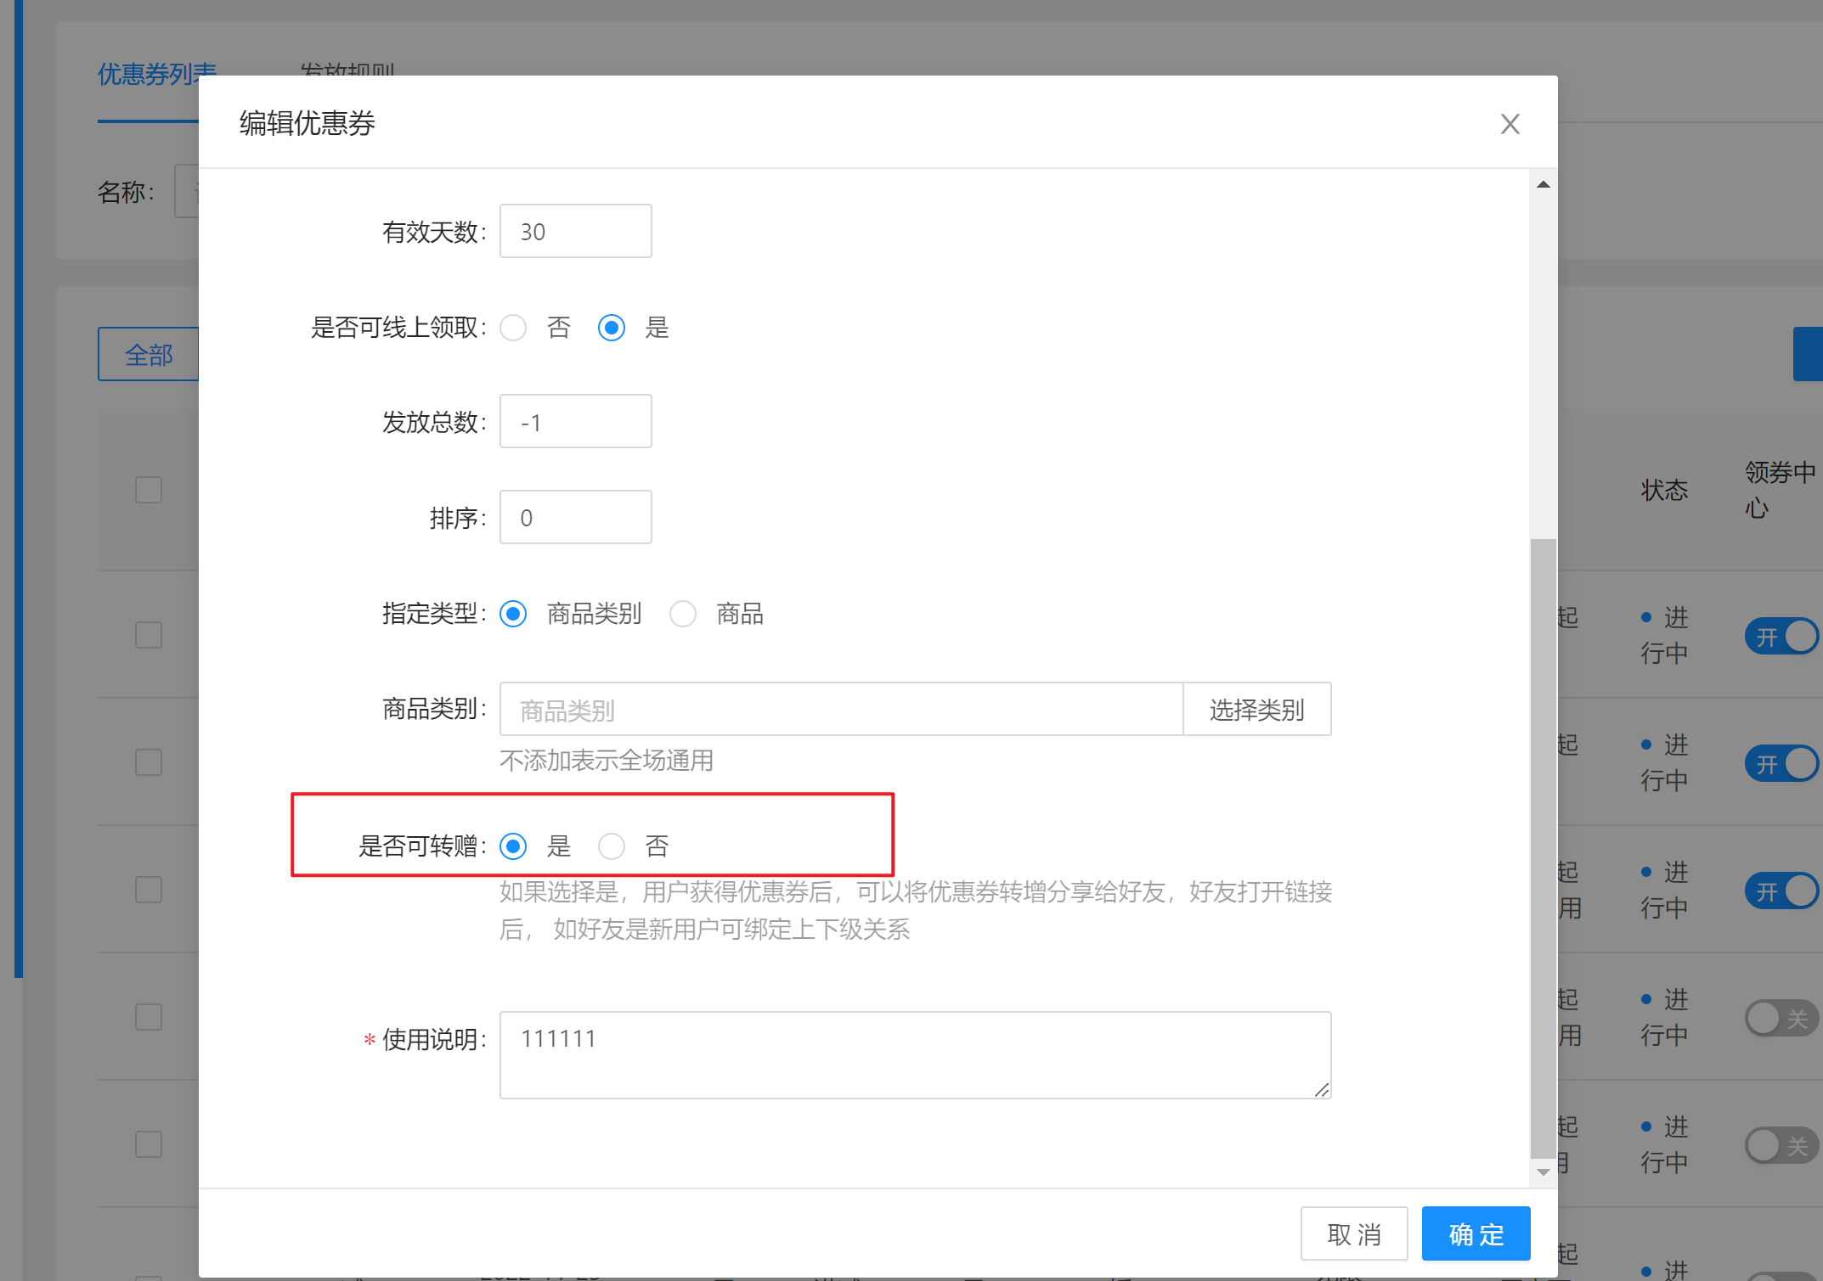The width and height of the screenshot is (1823, 1281).
Task: Set transferable option to 是
Action: click(x=513, y=846)
